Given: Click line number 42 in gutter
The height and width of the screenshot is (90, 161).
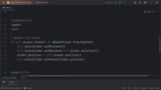Looking at the screenshot, I should click(x=5, y=42).
